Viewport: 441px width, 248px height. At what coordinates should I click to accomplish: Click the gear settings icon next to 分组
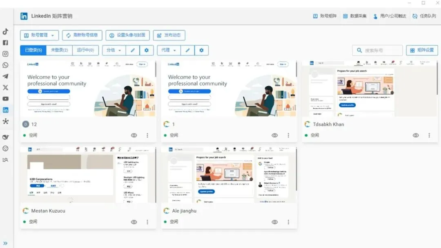coord(146,50)
